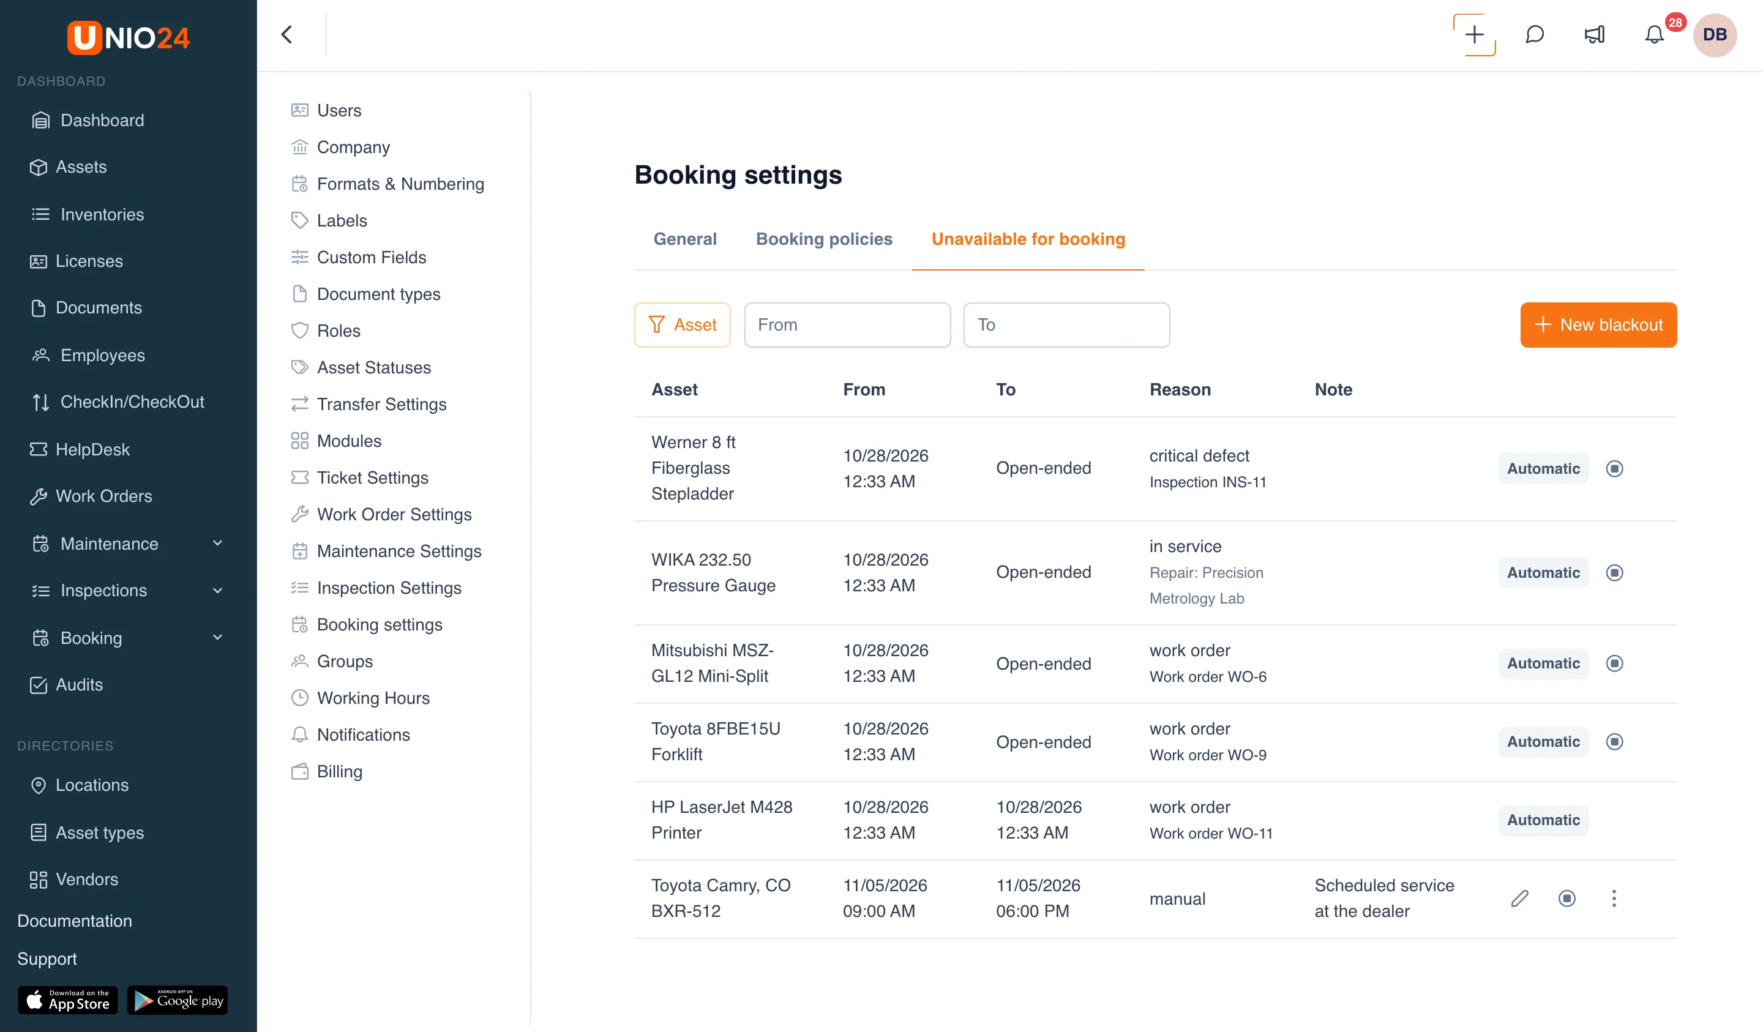Open Work Order Settings in settings menu

394,514
